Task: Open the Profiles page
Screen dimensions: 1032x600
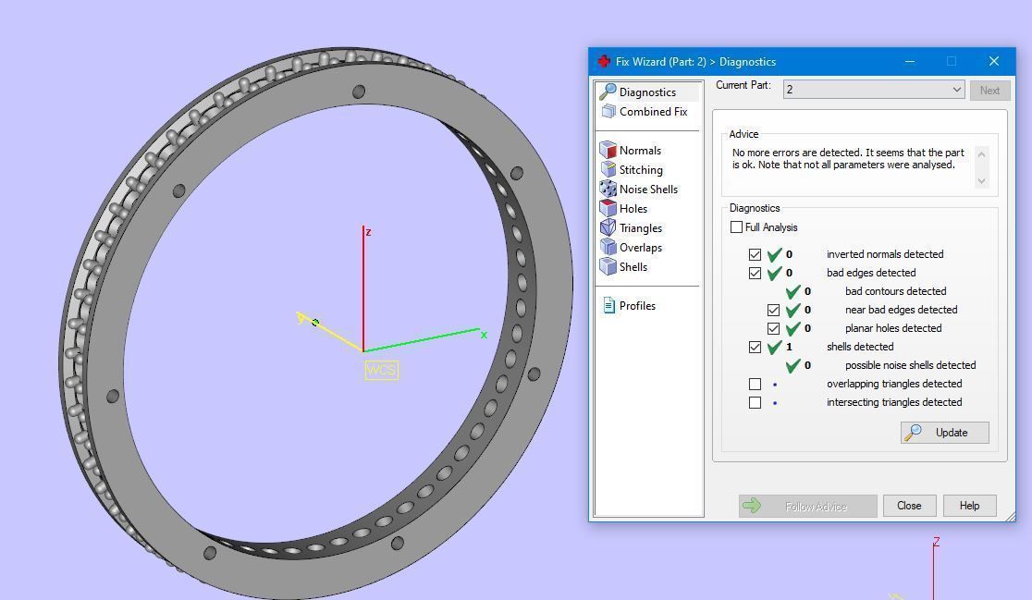Action: [x=629, y=306]
